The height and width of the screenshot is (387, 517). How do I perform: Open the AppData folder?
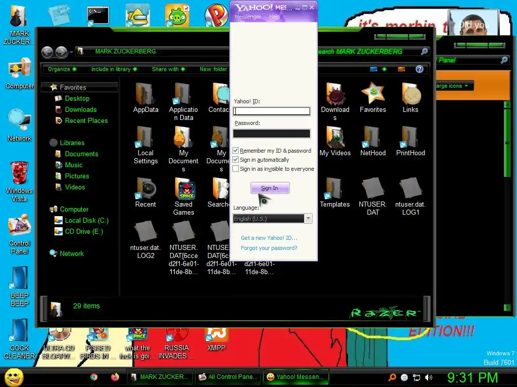click(145, 98)
